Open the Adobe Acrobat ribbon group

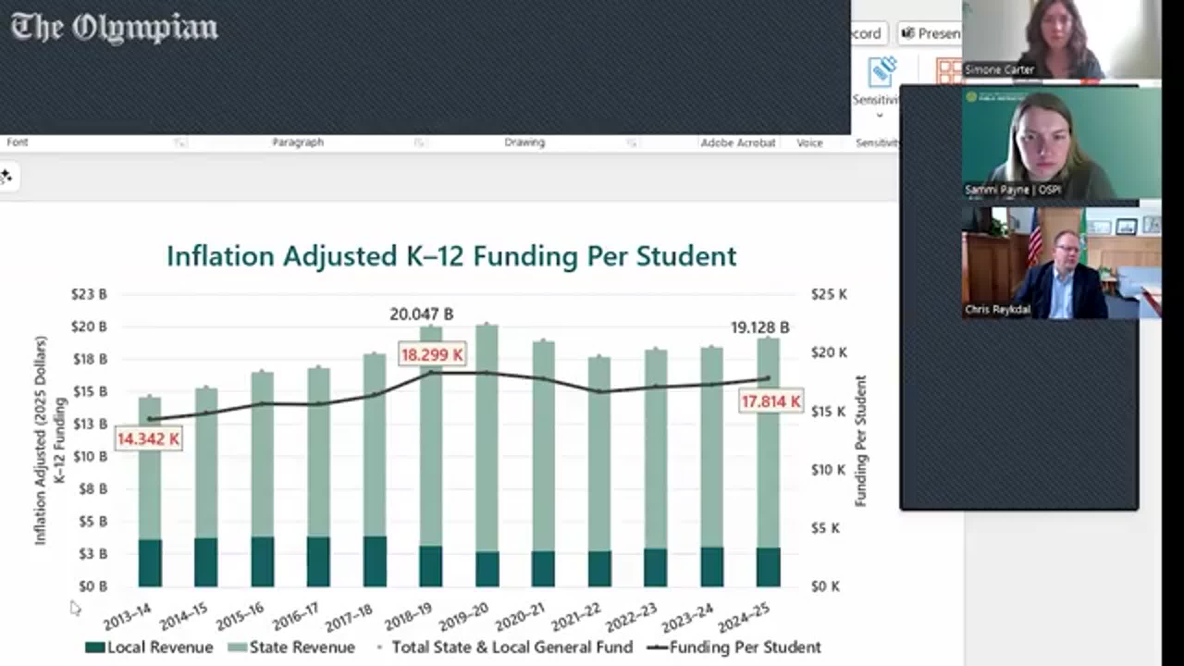738,143
